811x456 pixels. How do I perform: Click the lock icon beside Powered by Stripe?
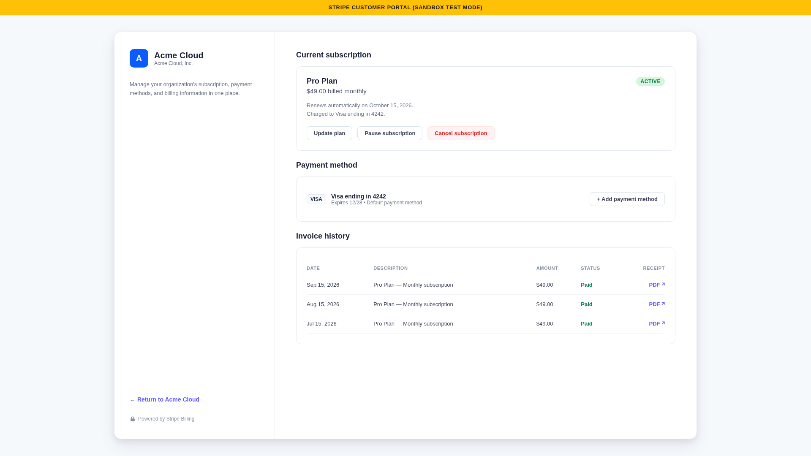(x=133, y=419)
